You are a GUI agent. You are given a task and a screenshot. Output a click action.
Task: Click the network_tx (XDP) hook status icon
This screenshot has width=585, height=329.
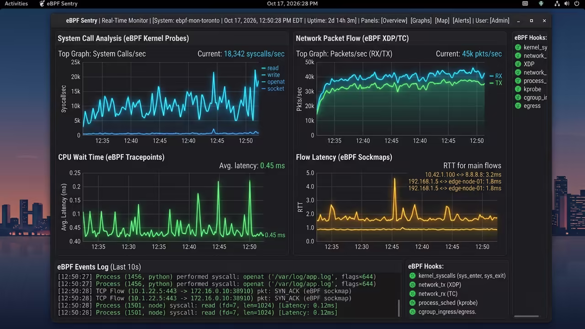tap(412, 285)
